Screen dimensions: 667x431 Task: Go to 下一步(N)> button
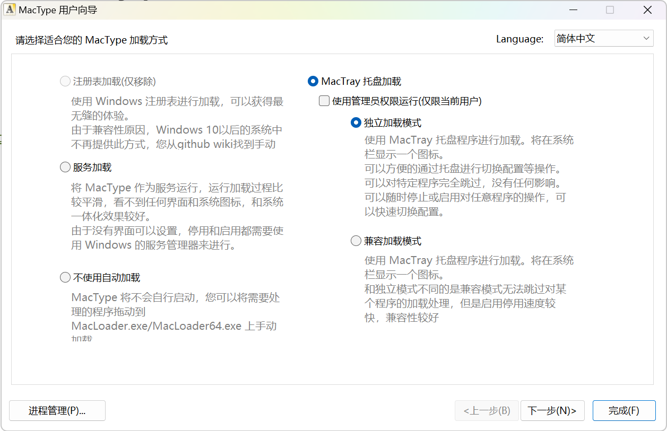pyautogui.click(x=552, y=411)
